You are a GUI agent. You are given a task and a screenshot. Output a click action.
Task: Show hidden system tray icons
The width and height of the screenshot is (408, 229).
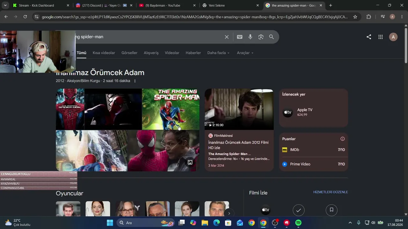pos(350,223)
